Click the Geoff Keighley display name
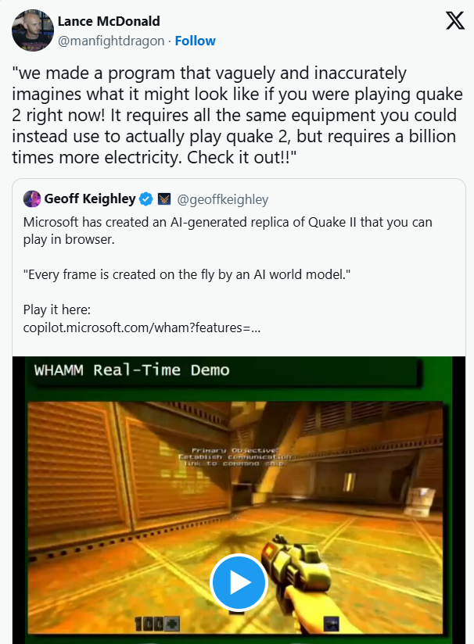 click(90, 199)
